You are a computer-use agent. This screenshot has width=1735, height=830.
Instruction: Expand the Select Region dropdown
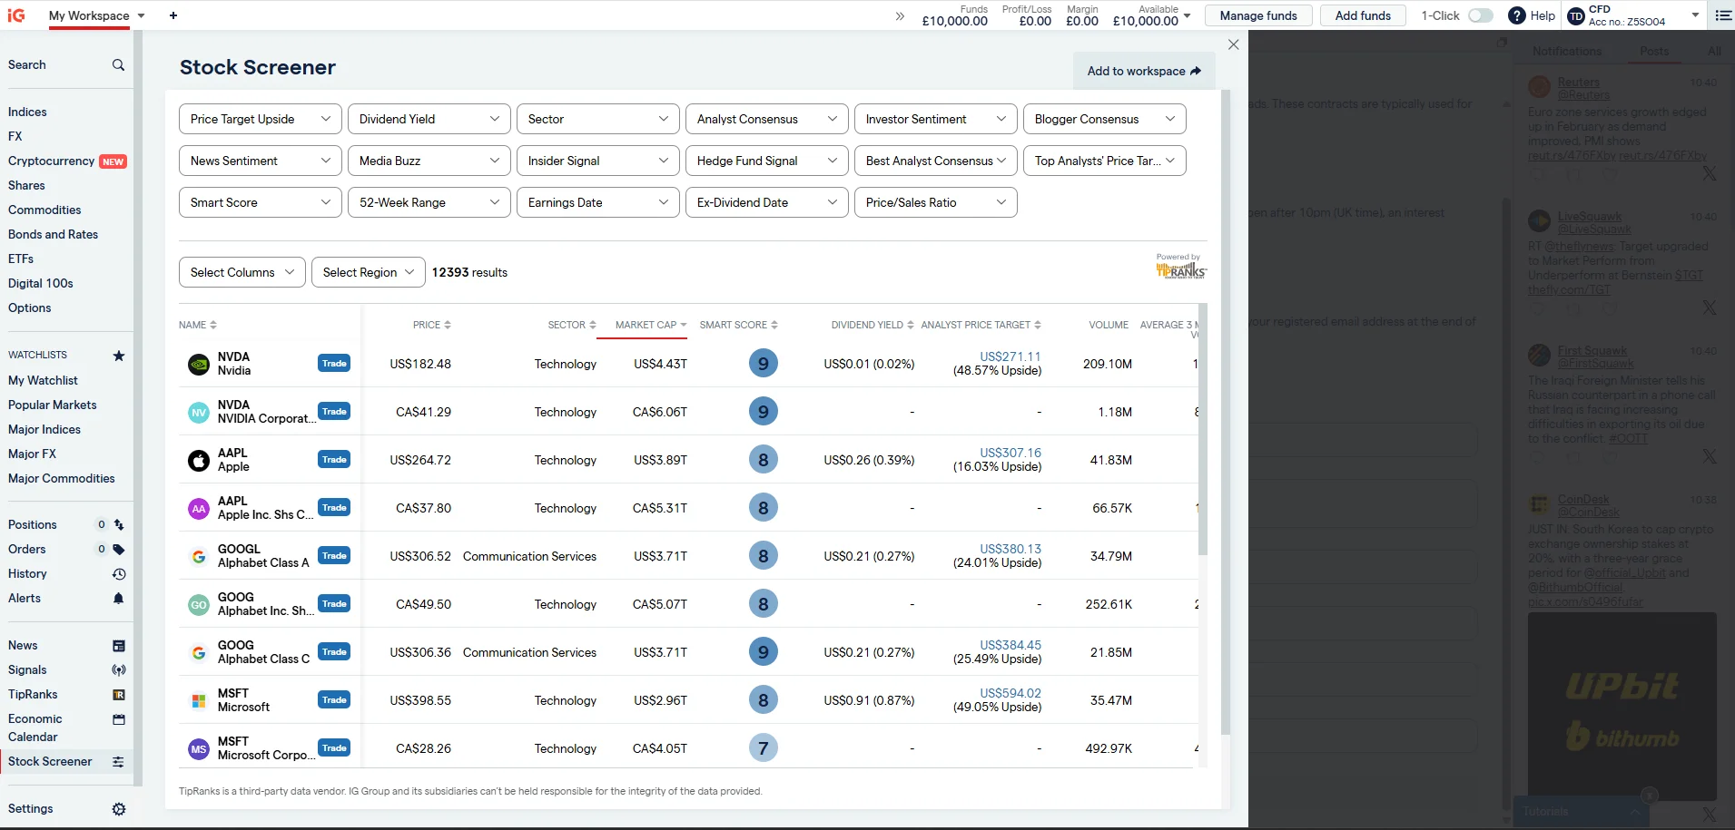click(367, 271)
